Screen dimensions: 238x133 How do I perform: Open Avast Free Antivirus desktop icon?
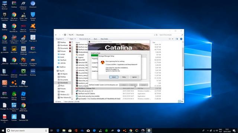coord(33,28)
